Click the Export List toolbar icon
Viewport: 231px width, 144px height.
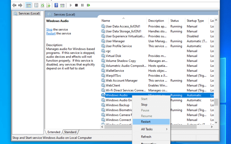tap(48, 5)
